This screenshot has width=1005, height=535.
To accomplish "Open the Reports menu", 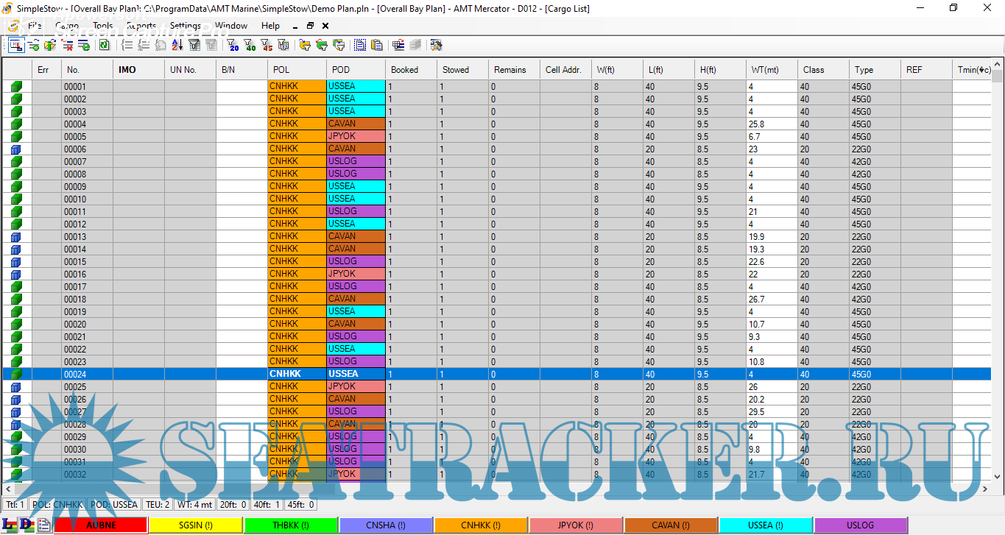I will (141, 26).
